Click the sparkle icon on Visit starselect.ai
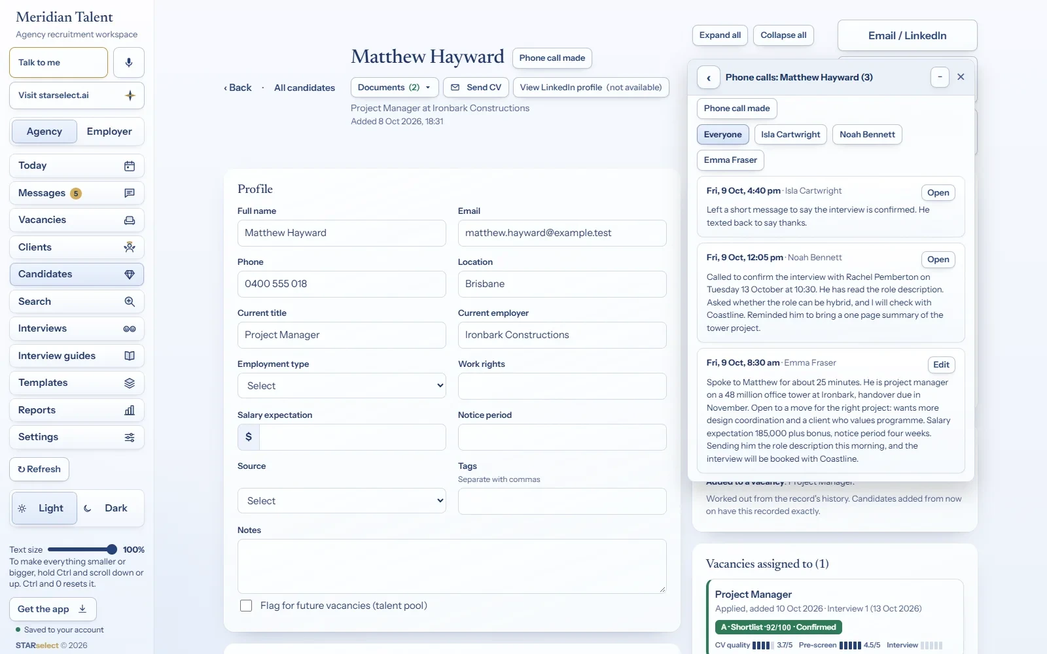 click(130, 95)
